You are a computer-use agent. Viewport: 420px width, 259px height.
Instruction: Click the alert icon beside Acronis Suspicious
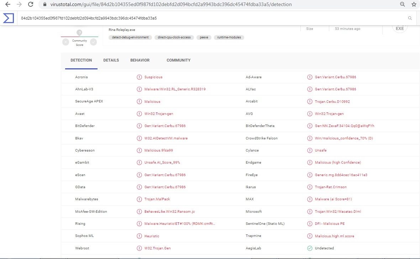[x=139, y=77]
